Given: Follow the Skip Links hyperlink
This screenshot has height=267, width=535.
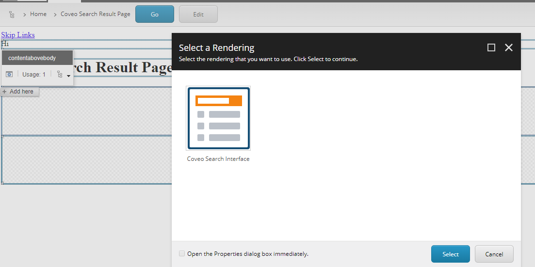Looking at the screenshot, I should [x=18, y=35].
